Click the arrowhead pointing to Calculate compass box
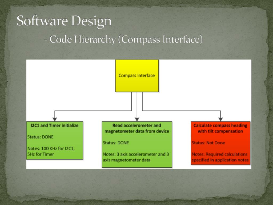This screenshot has width=273, height=205. click(220, 119)
